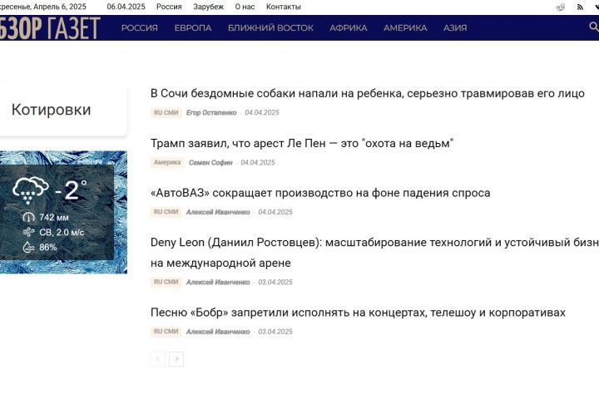599x399 pixels.
Task: Click the snowy cloud weather icon
Action: pyautogui.click(x=31, y=190)
